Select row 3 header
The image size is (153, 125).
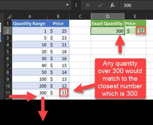point(8,38)
